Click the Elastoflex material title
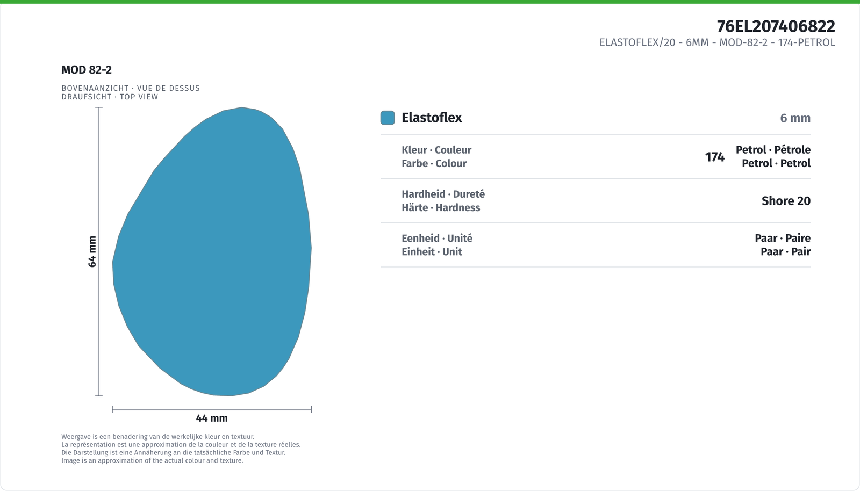 click(432, 118)
